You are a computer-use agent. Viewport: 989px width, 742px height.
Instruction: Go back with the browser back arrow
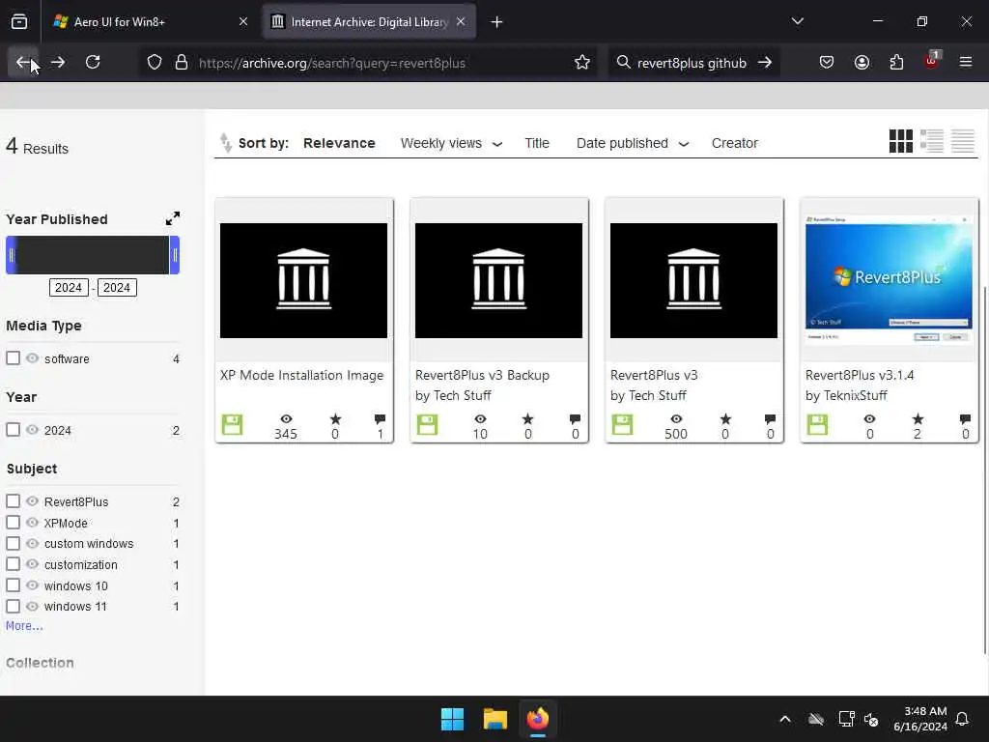(x=23, y=63)
